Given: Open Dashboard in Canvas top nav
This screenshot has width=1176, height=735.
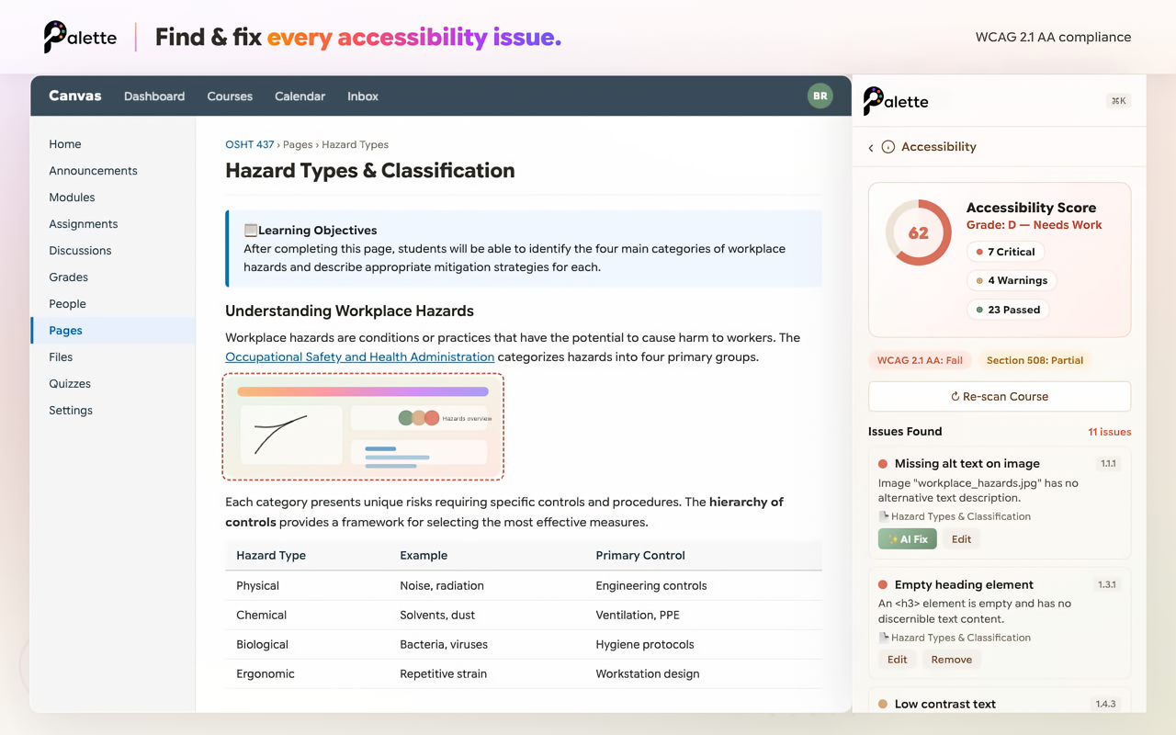Looking at the screenshot, I should point(154,96).
